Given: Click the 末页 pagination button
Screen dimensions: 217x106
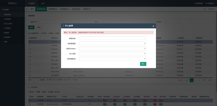Looking at the screenshot, I should point(210,80).
